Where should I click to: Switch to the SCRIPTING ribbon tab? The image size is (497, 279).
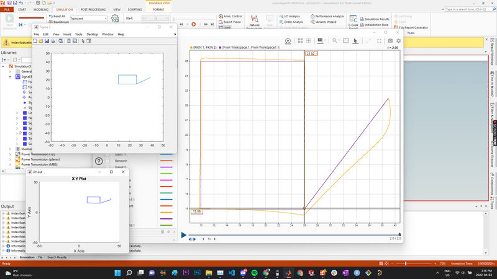[135, 9]
